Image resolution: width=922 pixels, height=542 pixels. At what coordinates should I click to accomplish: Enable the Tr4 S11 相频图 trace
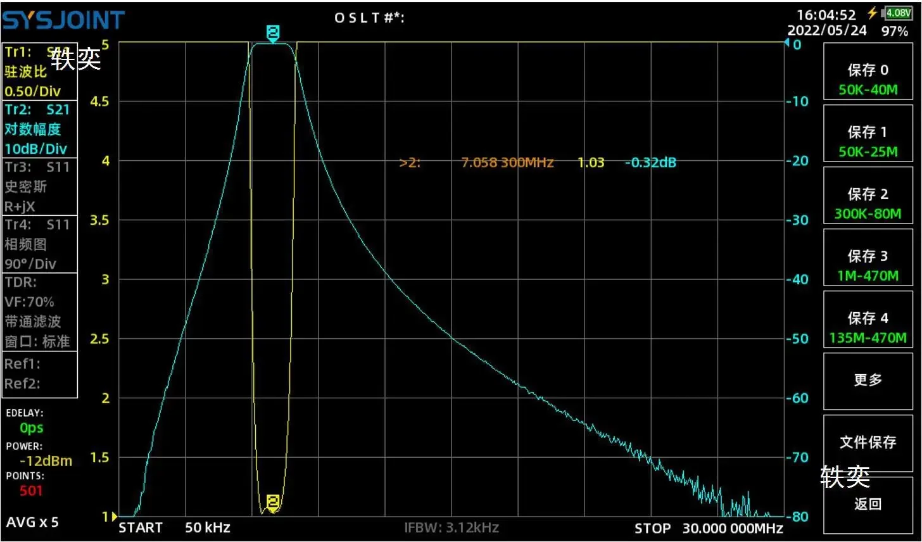pos(39,244)
